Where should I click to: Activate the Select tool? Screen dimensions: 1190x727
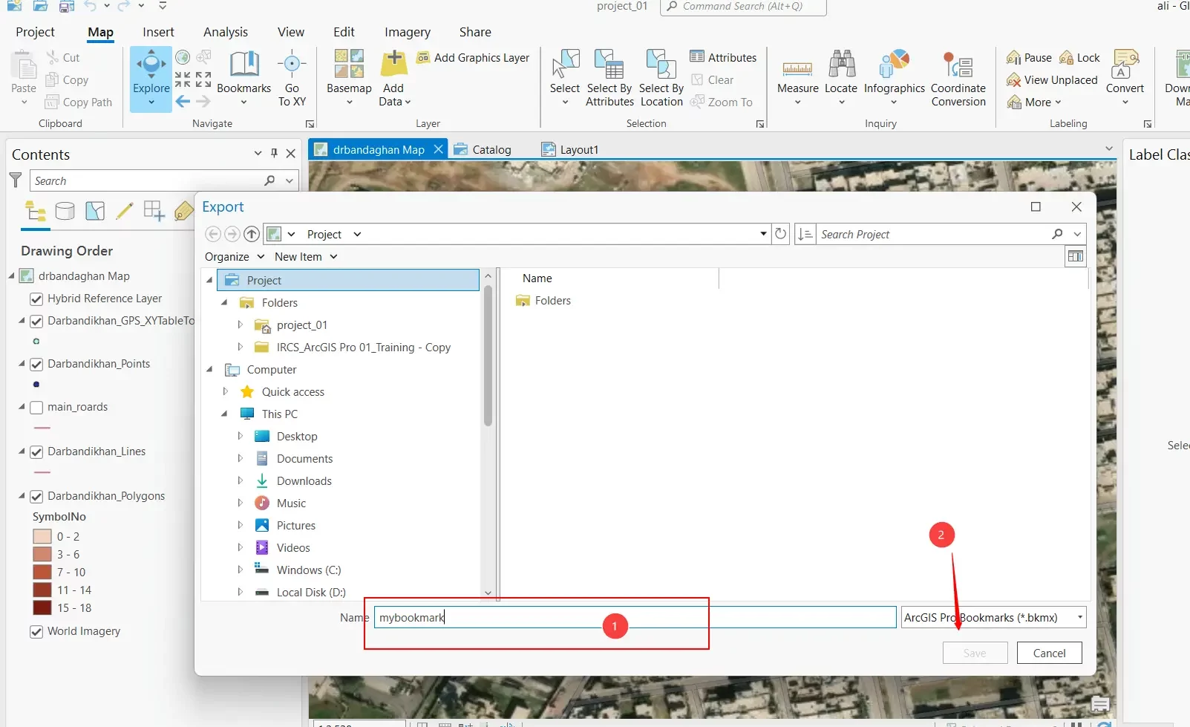565,77
